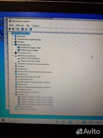Expand Аудиовходы и аудиовыходы category

pos(13,39)
